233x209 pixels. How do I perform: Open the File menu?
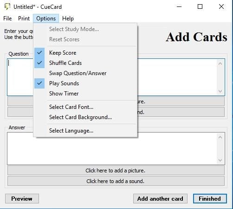(x=7, y=19)
